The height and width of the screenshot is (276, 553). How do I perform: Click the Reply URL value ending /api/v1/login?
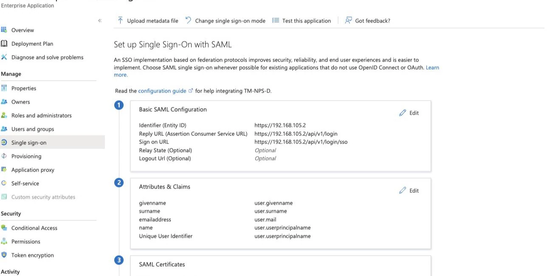point(296,134)
